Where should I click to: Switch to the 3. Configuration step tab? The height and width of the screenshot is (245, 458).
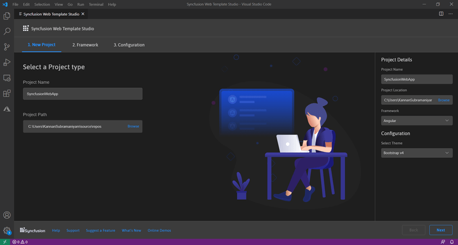129,45
